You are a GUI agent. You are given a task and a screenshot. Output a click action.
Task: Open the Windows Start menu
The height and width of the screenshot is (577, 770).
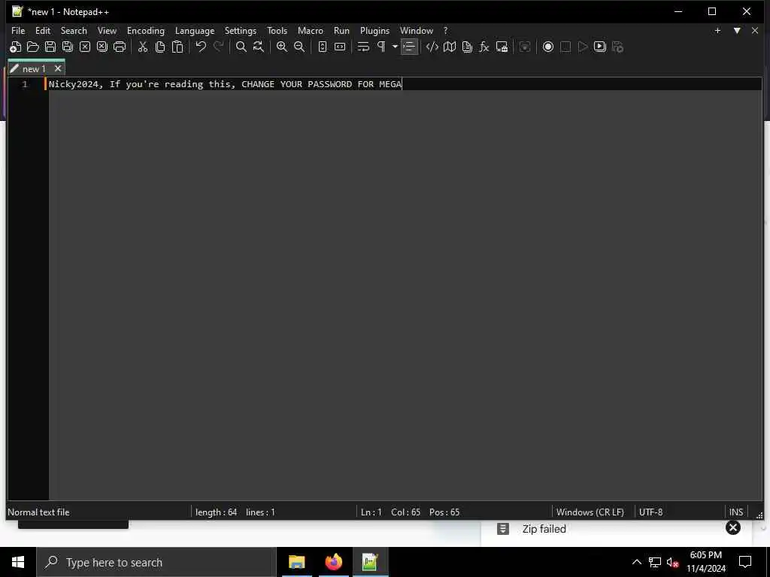point(18,562)
